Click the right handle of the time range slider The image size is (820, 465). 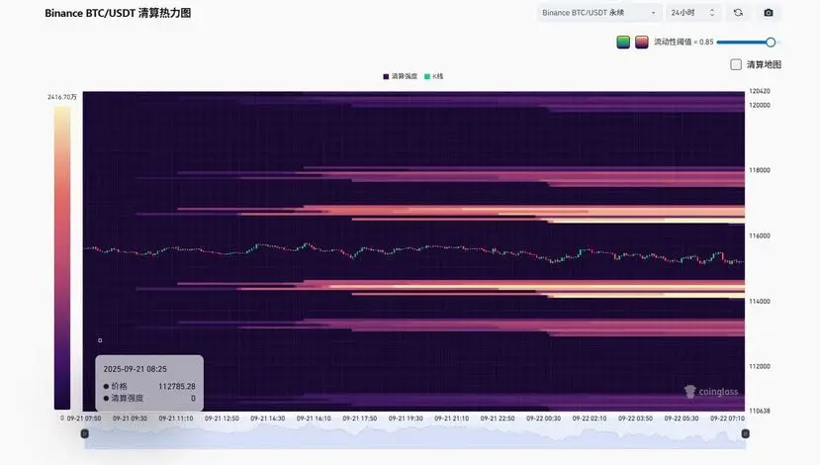(x=746, y=433)
